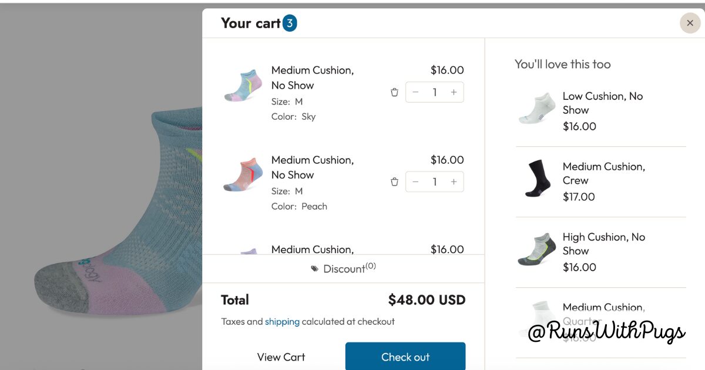This screenshot has height=370, width=705.
Task: Increase quantity of Sky sock
Action: pos(454,92)
